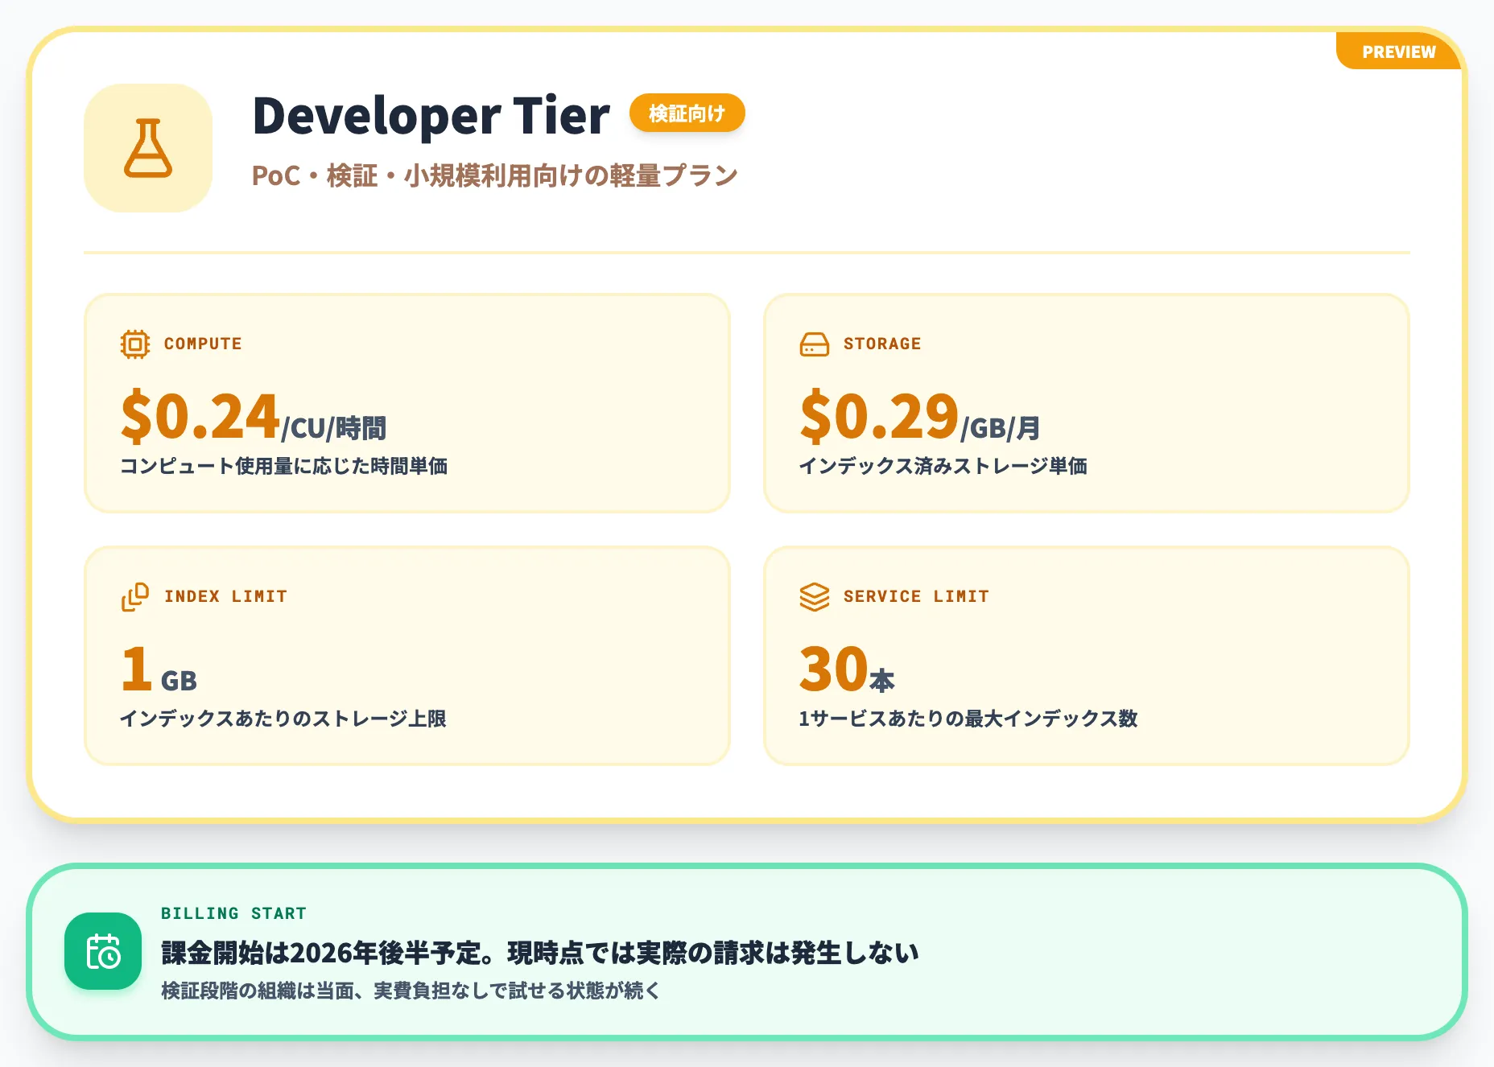Click the /CU/時間 unit text

pyautogui.click(x=334, y=428)
